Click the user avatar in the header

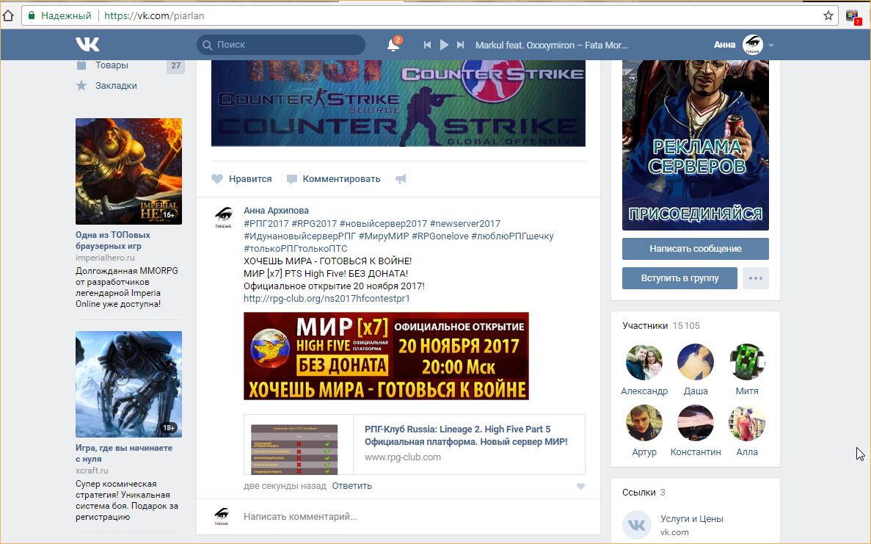754,45
